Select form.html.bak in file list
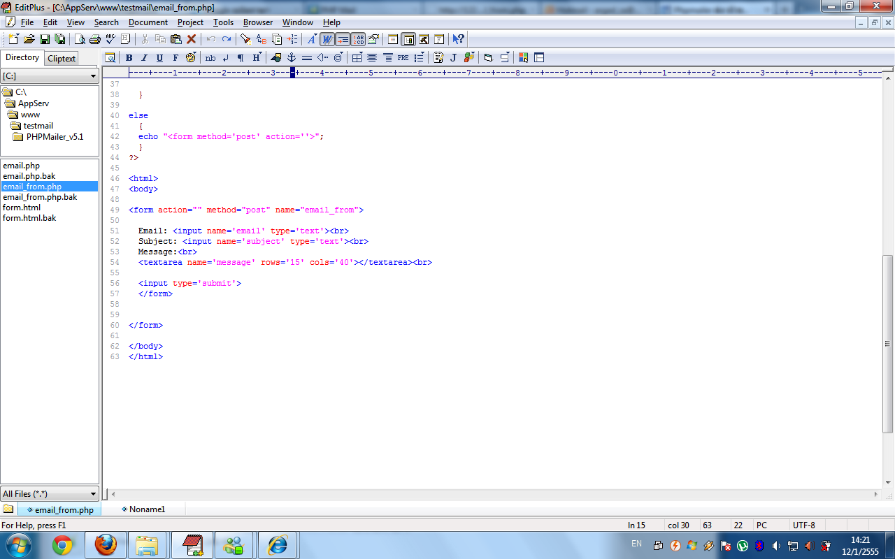 pyautogui.click(x=29, y=218)
